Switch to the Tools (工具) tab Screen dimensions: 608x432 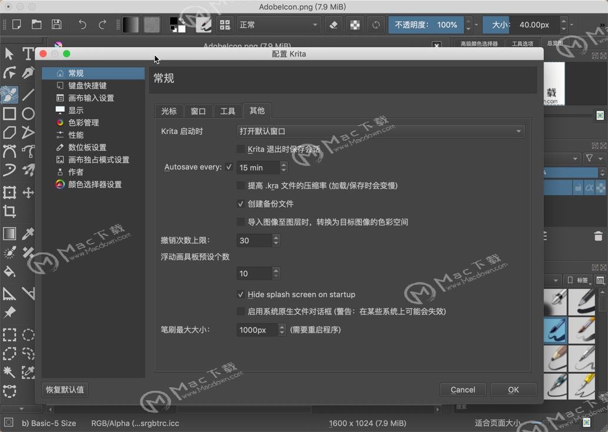[228, 111]
